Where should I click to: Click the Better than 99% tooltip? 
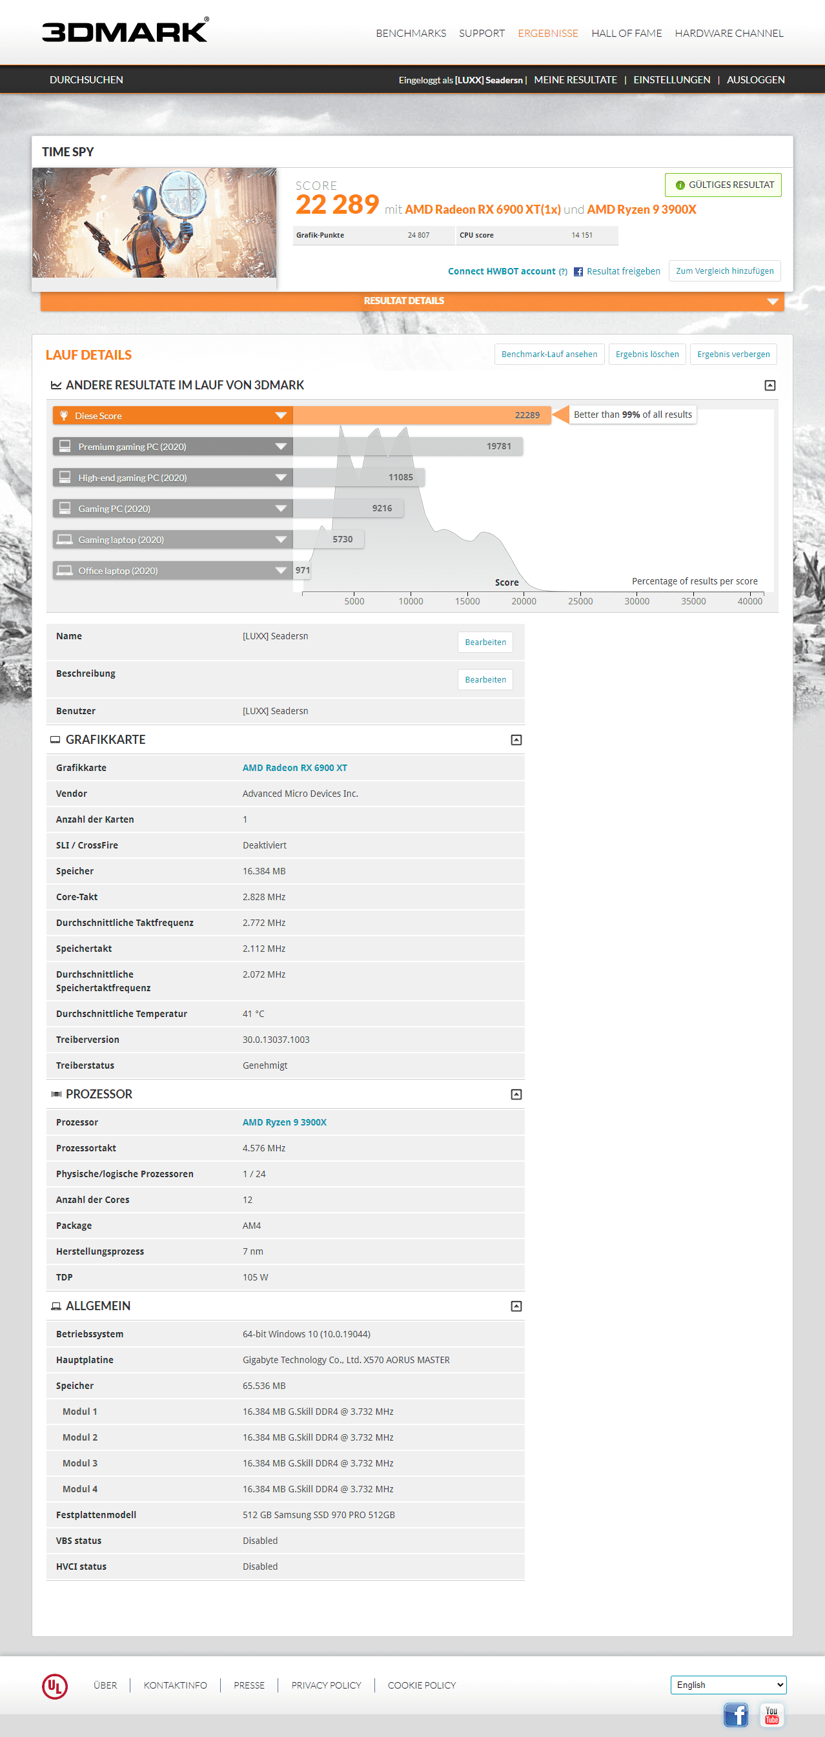632,415
